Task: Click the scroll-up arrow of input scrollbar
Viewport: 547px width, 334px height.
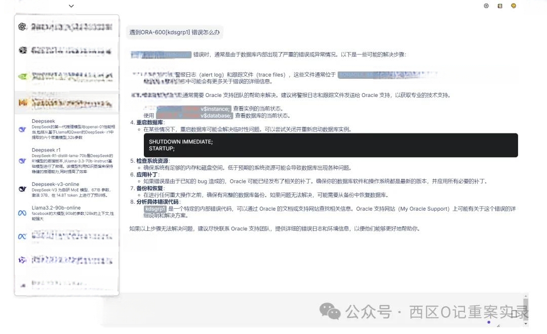Action: click(x=526, y=296)
